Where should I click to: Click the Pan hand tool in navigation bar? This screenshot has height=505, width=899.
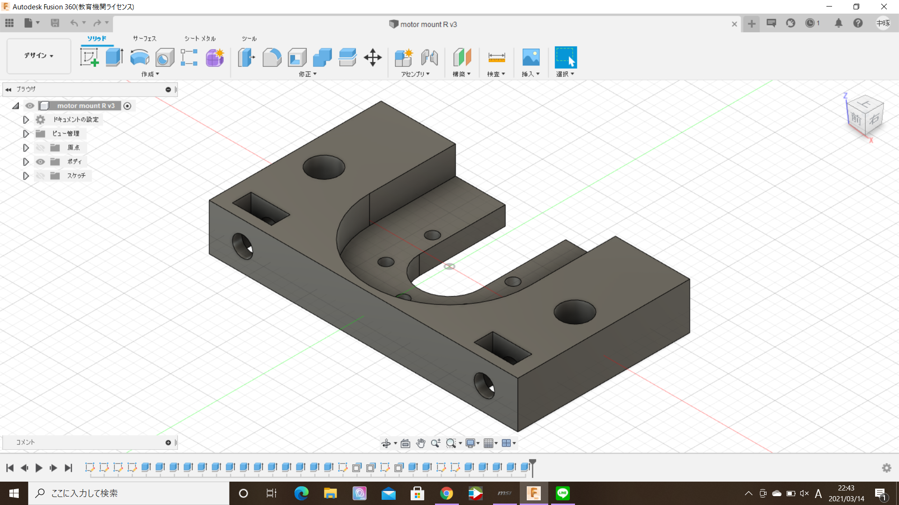pos(420,443)
